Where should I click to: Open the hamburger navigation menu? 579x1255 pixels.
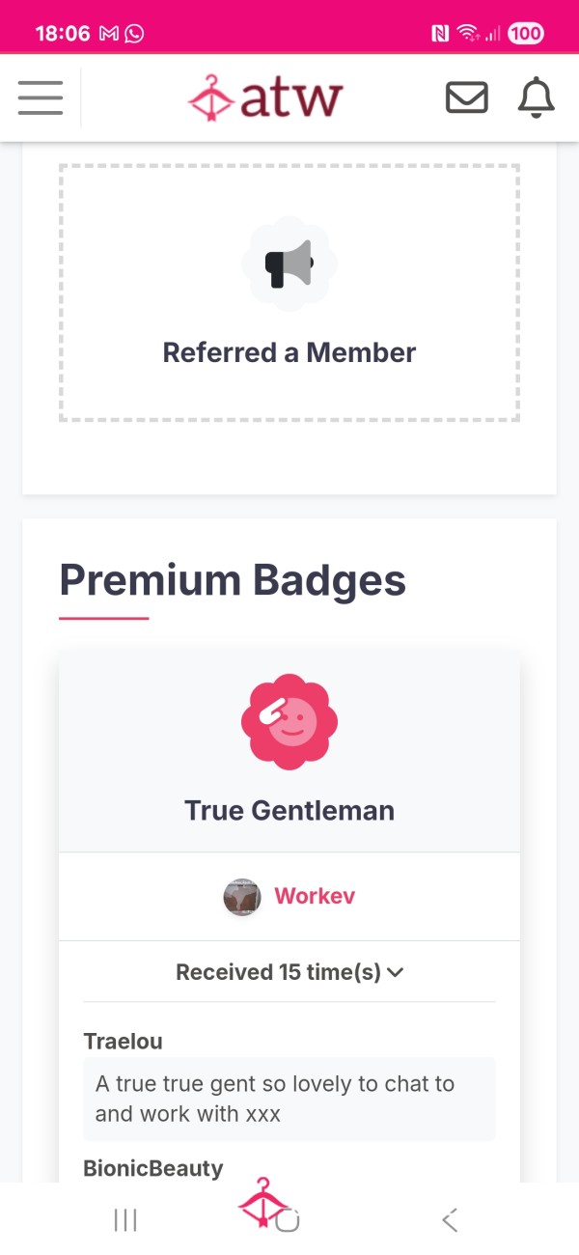tap(41, 98)
